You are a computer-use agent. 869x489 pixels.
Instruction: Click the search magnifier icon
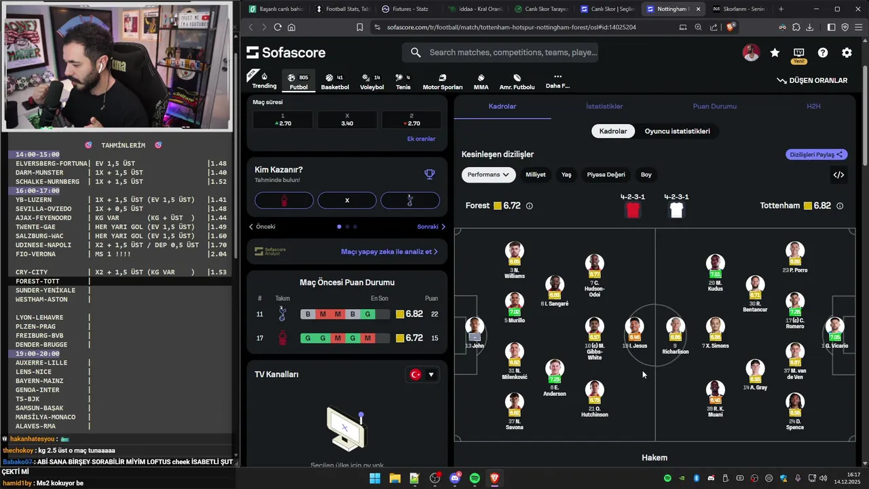416,52
